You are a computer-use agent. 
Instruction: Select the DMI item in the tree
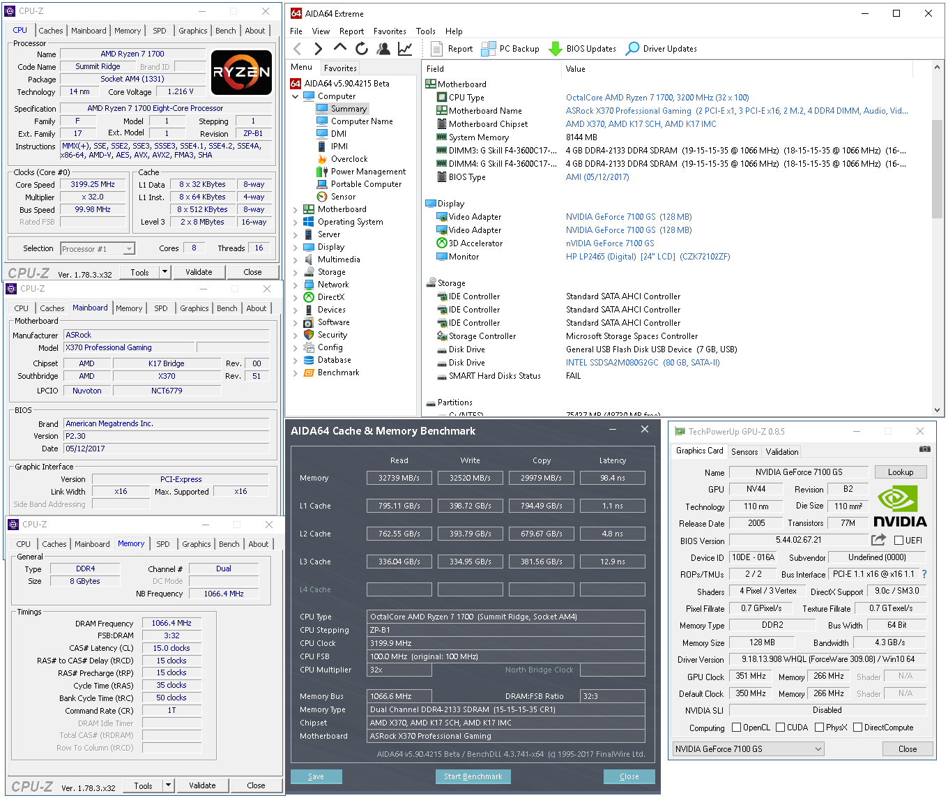[x=339, y=134]
